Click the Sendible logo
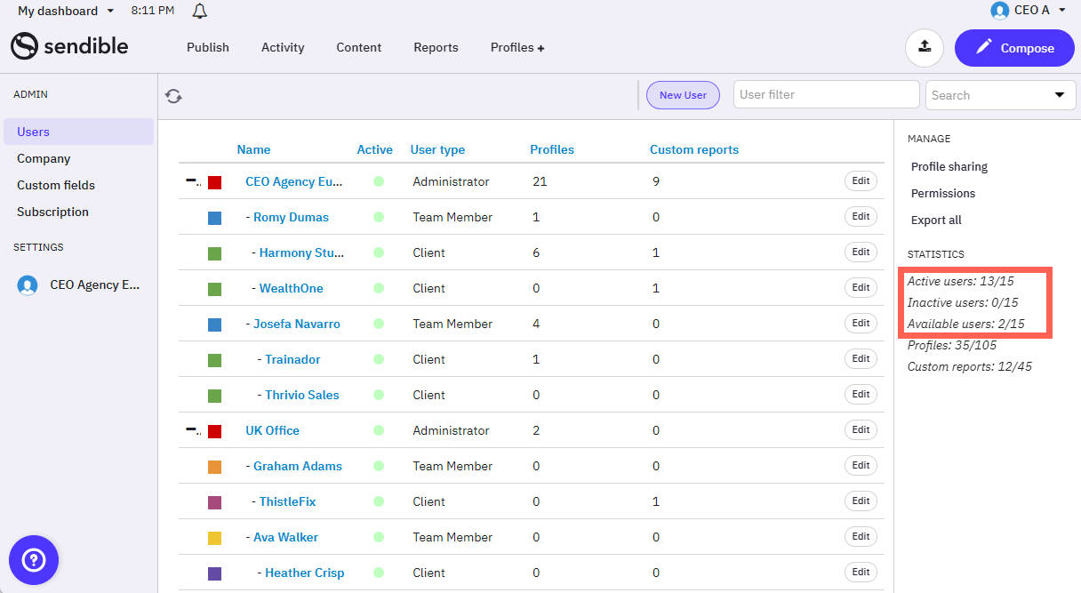This screenshot has height=593, width=1081. pyautogui.click(x=69, y=46)
